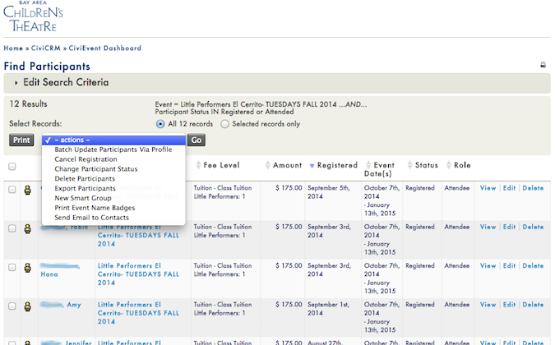
Task: Choose 'Export Participants' from the actions list
Action: pos(86,188)
